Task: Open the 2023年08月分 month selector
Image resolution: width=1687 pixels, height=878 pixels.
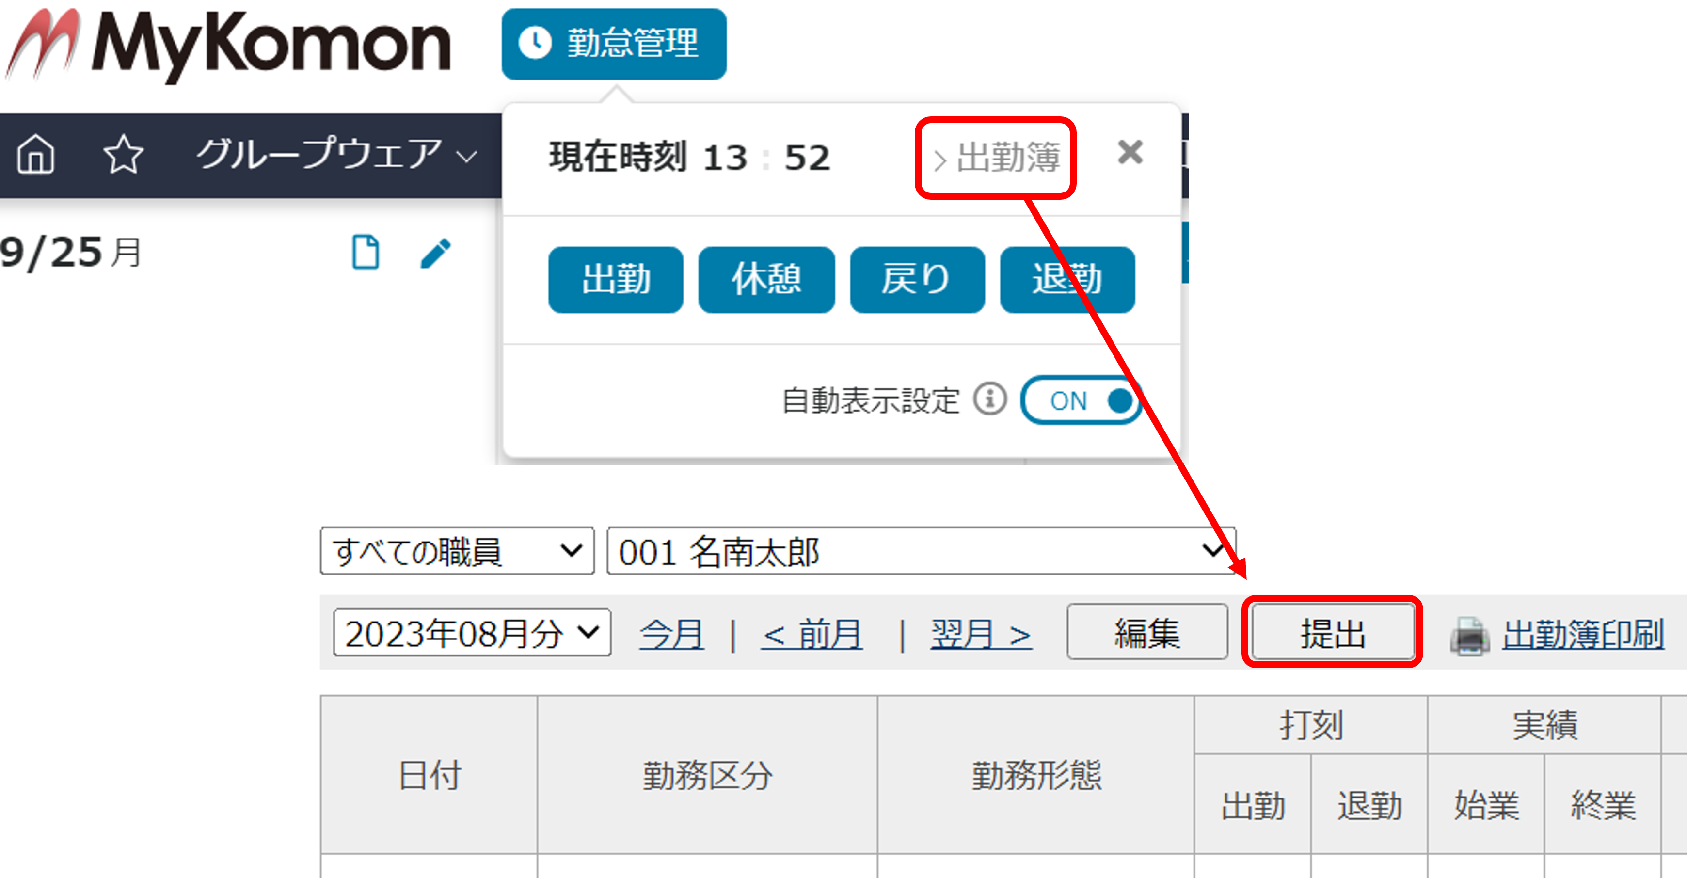Action: tap(472, 633)
